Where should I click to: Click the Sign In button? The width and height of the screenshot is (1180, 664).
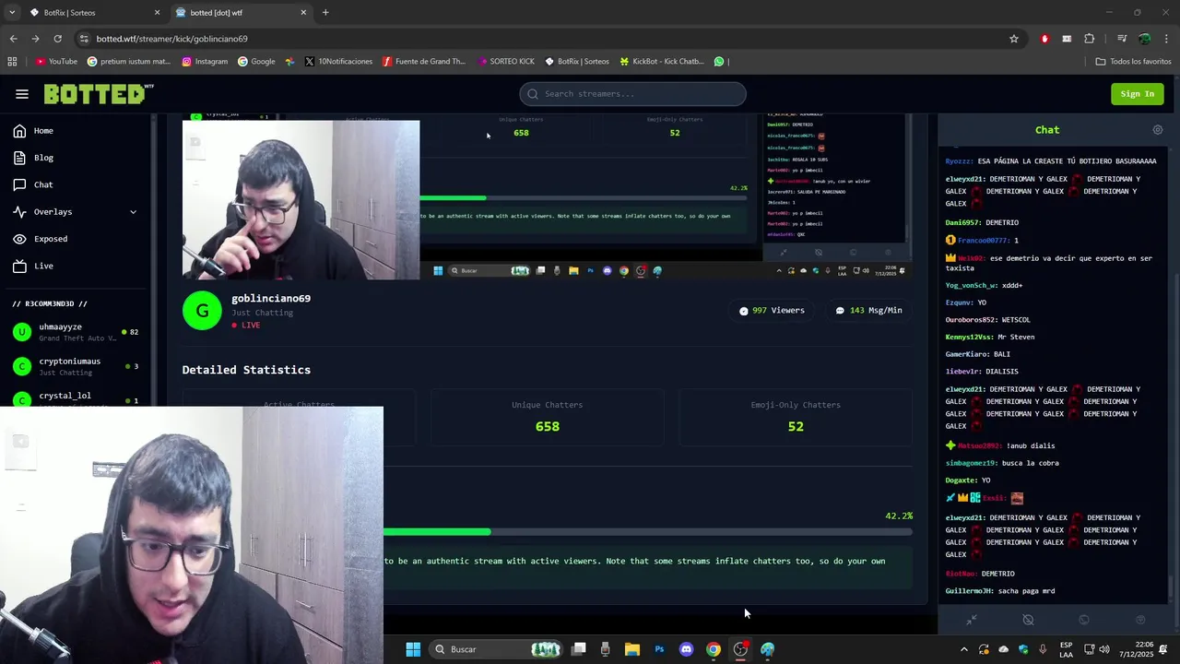[x=1137, y=94]
